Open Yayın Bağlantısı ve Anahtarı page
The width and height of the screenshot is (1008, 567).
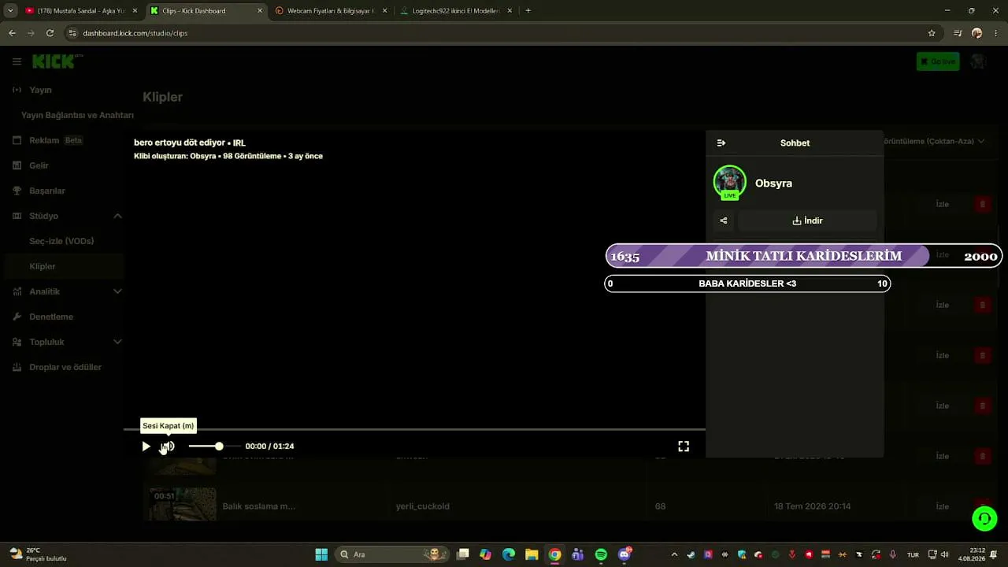click(x=77, y=115)
